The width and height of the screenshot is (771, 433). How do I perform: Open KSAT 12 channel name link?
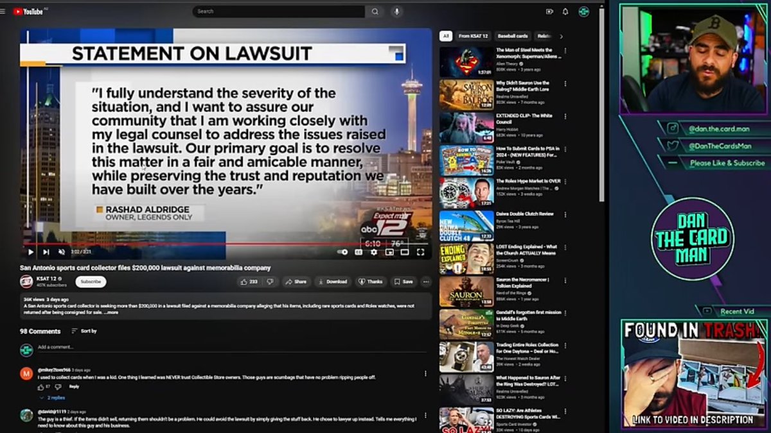point(46,278)
